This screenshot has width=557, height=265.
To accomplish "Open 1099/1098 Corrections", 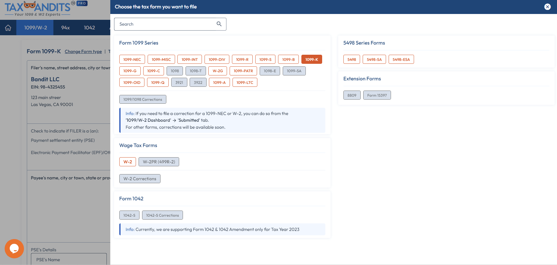I will (143, 99).
